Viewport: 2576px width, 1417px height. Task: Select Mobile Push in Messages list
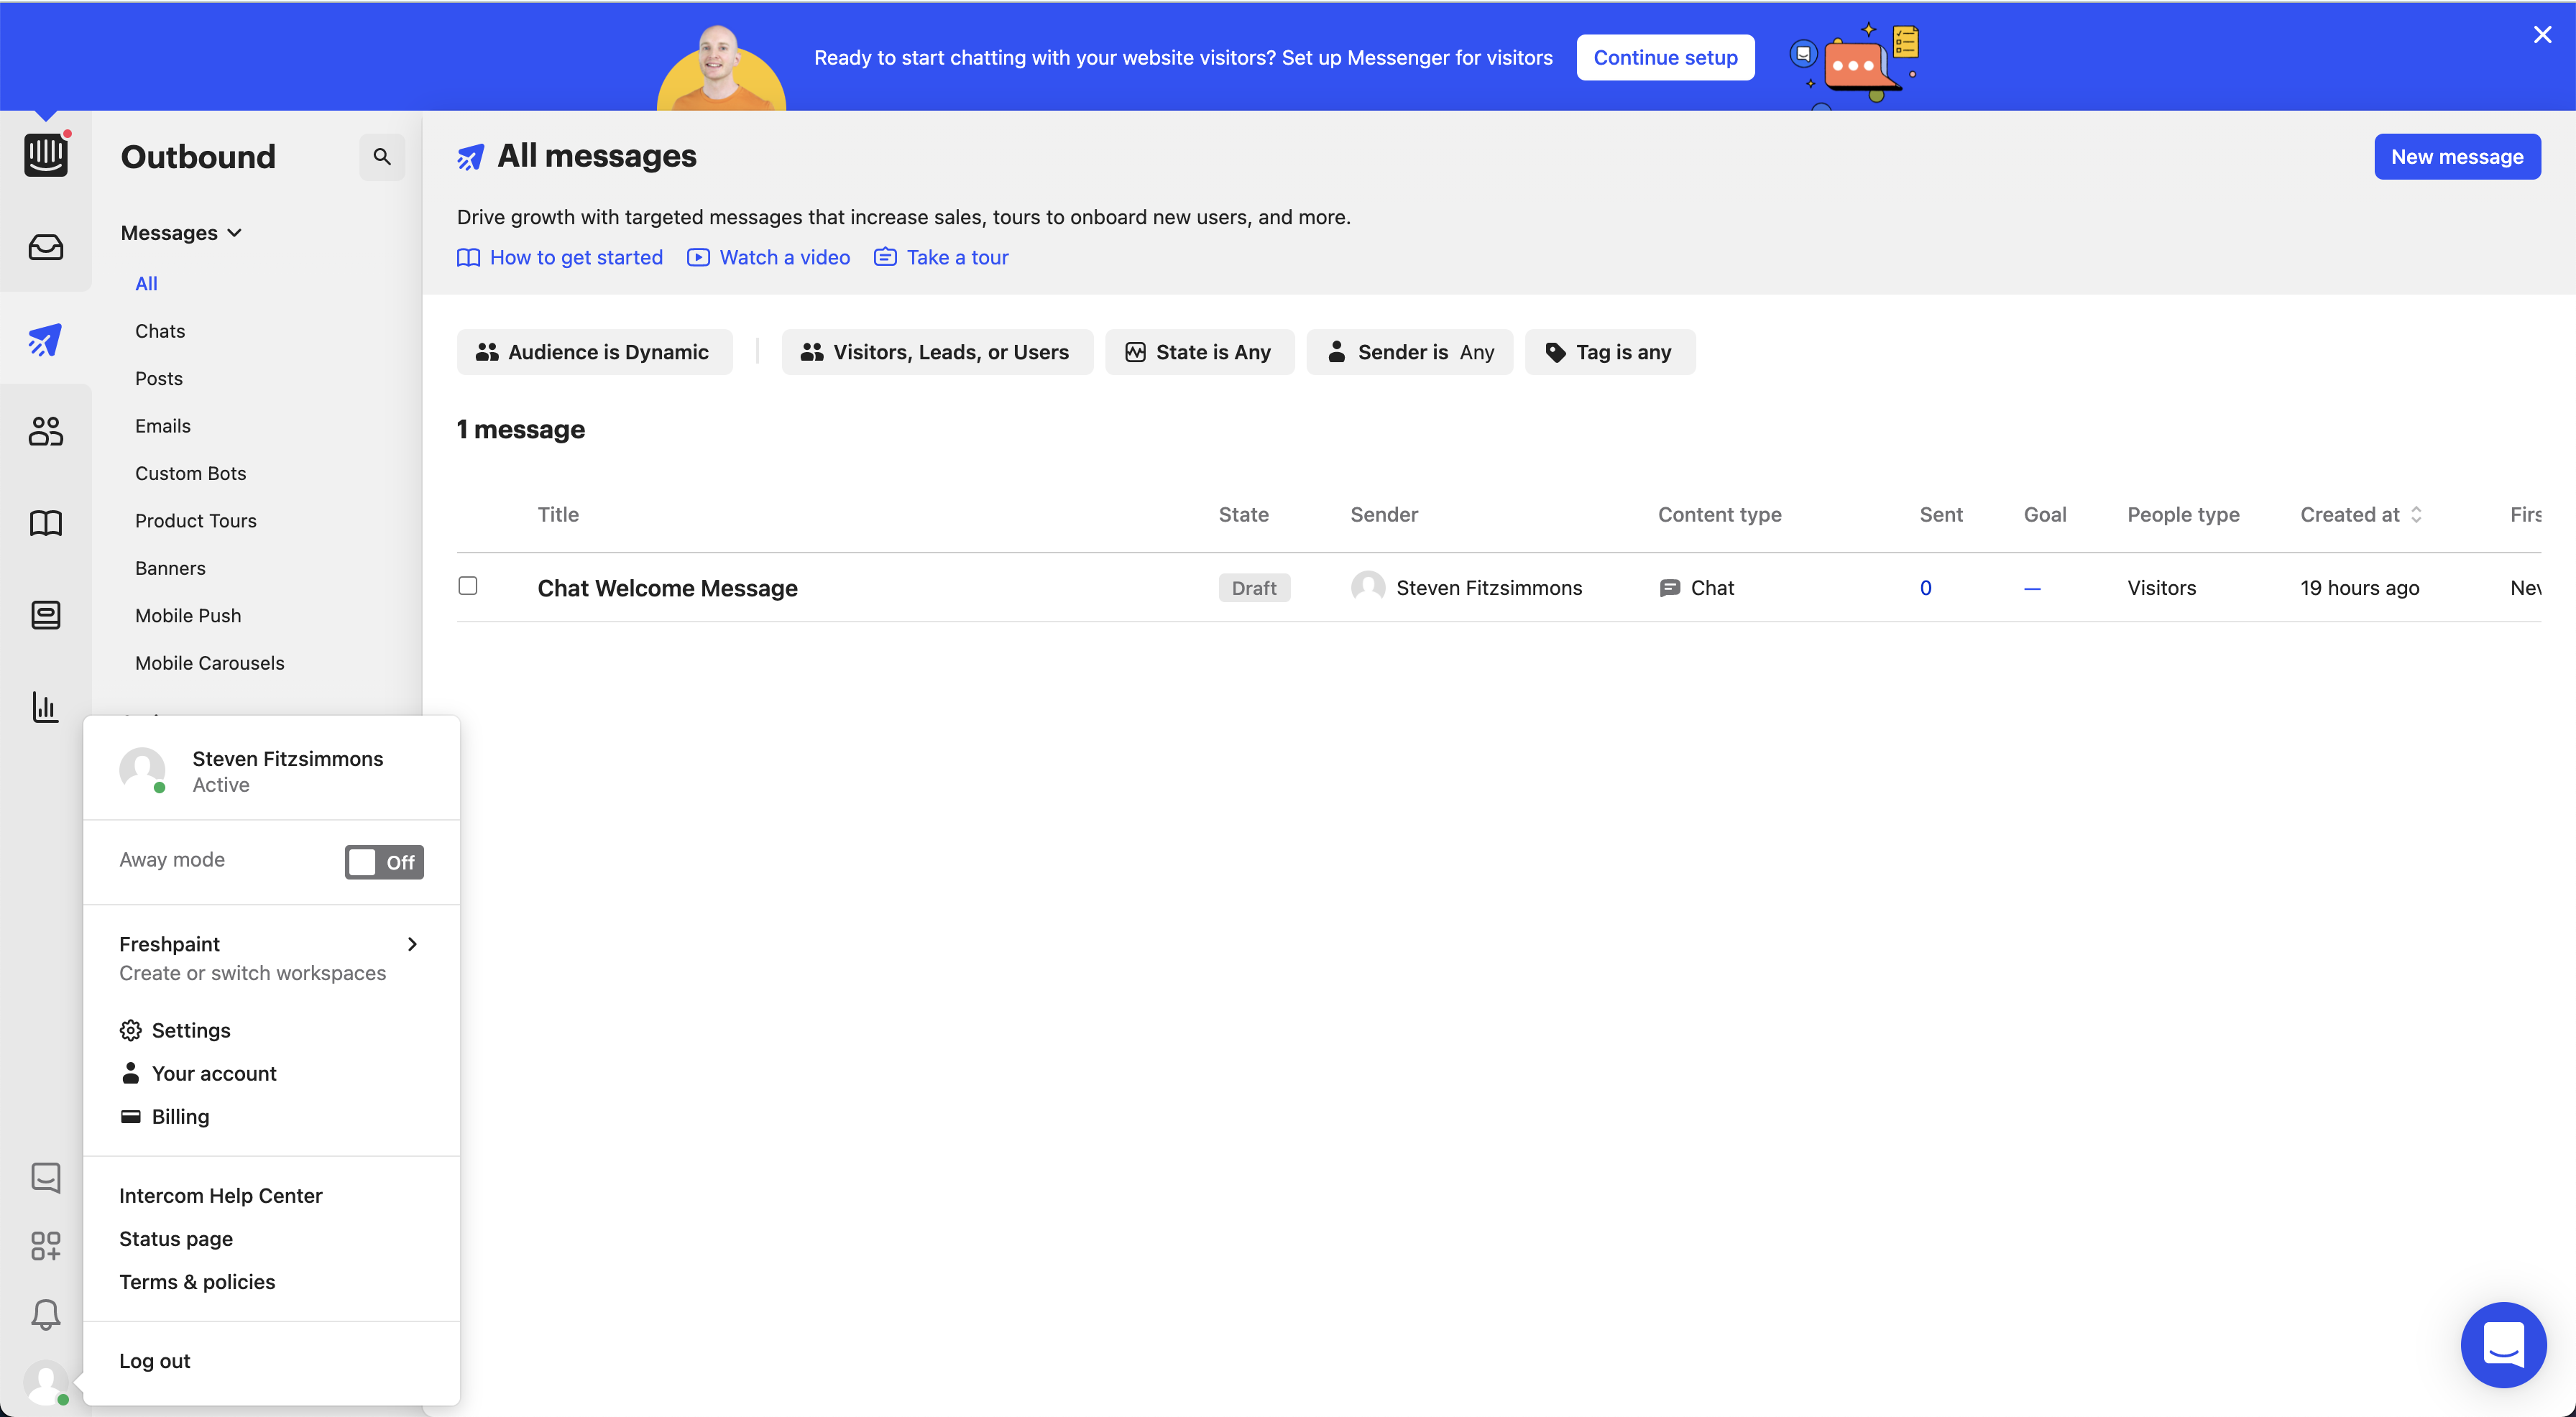[x=188, y=615]
